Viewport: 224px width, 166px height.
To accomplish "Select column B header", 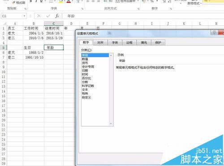I will pos(34,24).
